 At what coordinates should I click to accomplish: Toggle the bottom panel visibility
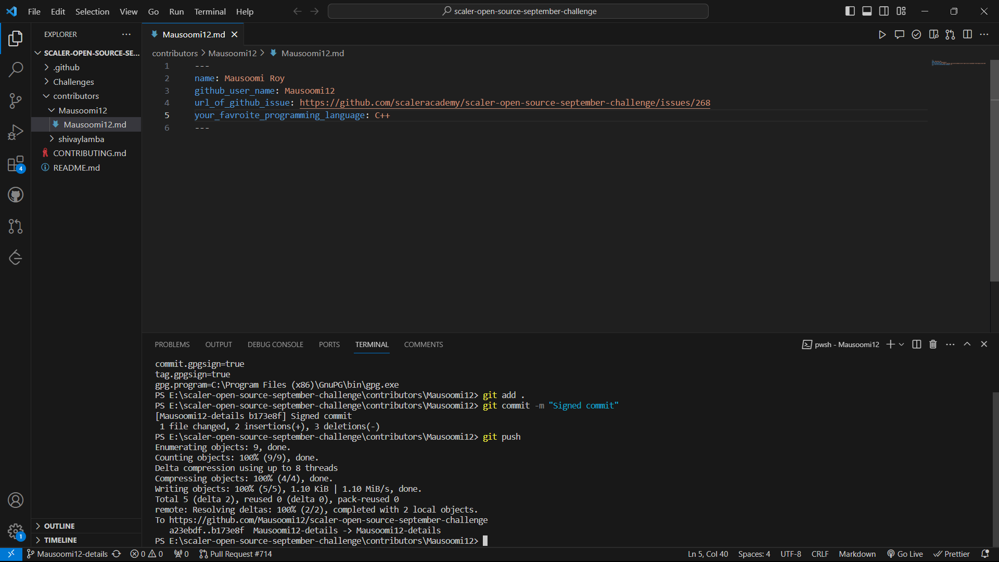point(866,10)
